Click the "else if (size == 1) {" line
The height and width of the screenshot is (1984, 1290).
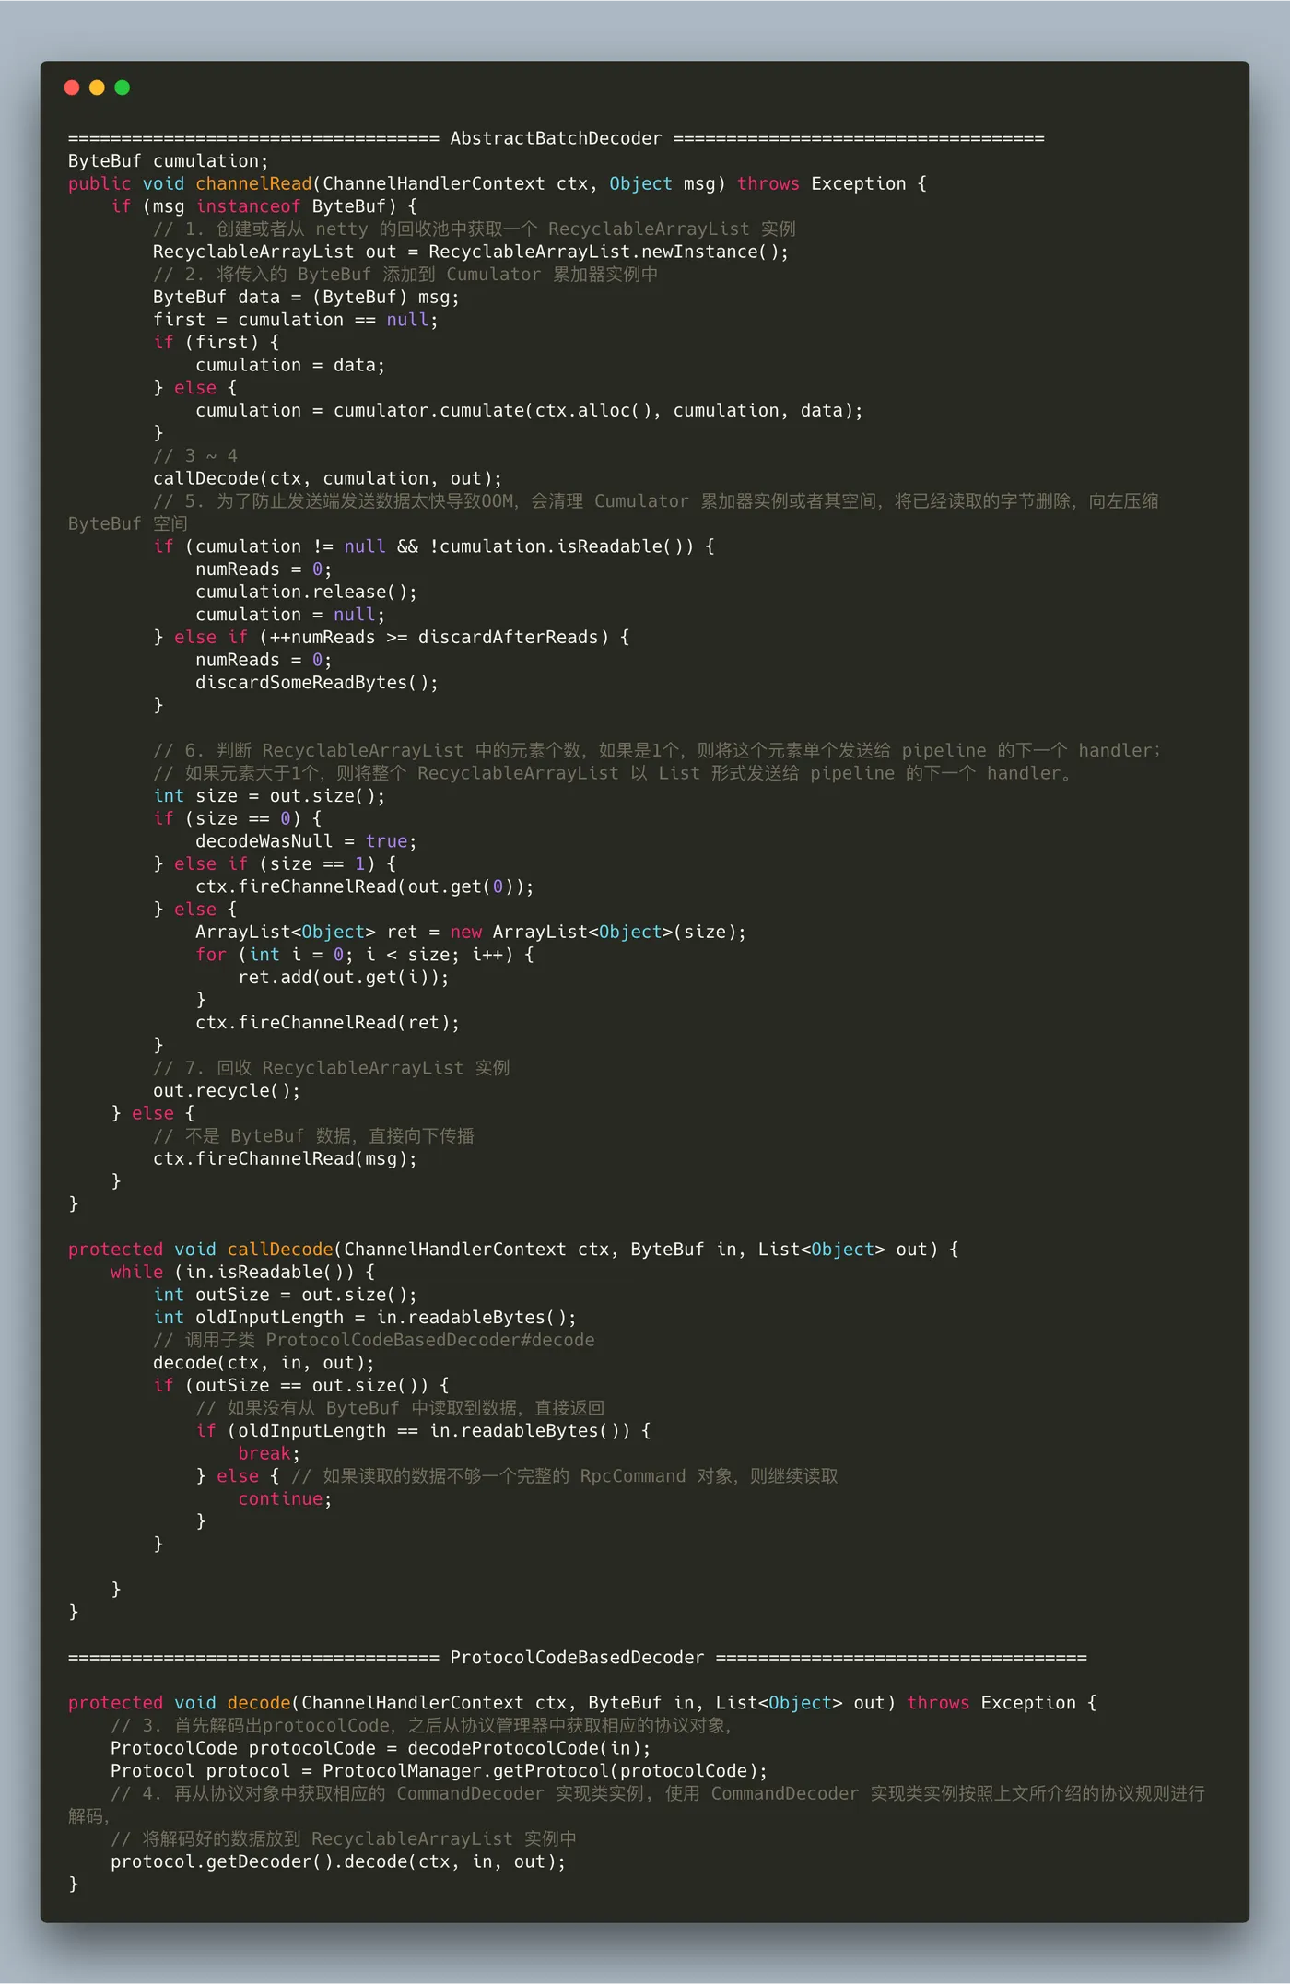pyautogui.click(x=285, y=863)
